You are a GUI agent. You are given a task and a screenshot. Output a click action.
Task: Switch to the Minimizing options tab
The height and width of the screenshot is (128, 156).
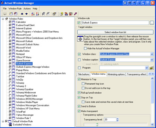click(x=116, y=74)
